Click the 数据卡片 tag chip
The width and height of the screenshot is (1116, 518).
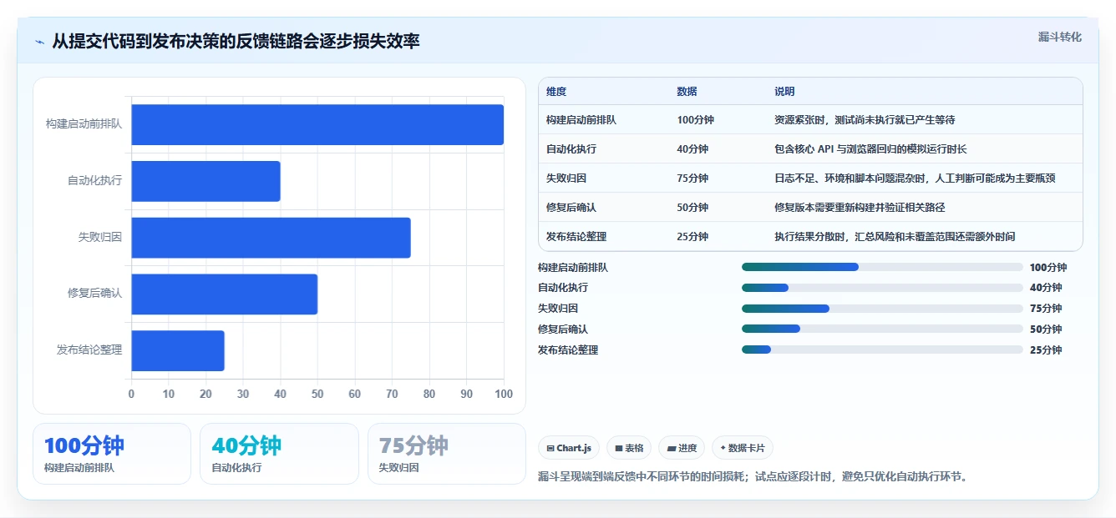tap(742, 448)
